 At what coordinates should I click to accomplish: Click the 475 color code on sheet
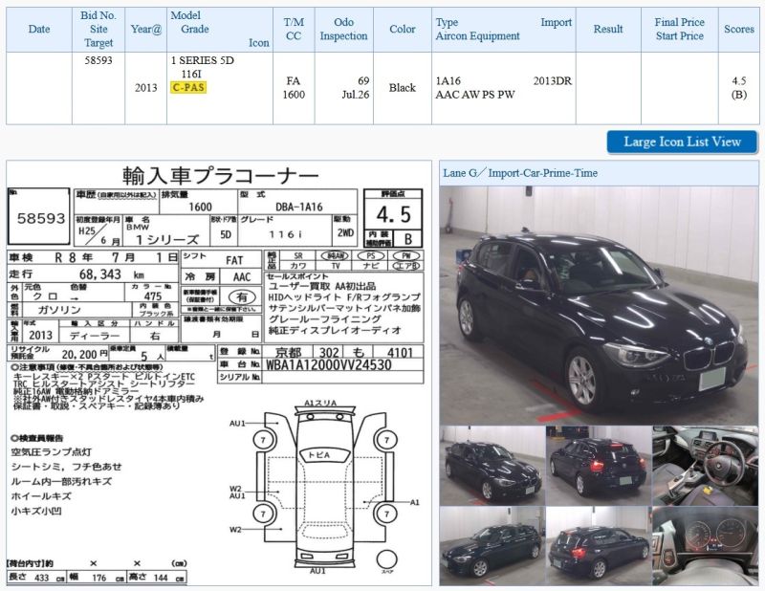tap(153, 295)
